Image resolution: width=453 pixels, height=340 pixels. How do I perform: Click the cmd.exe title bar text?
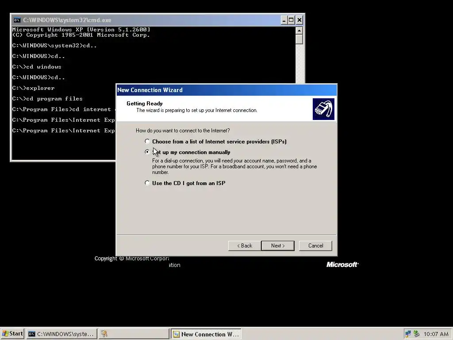67,20
